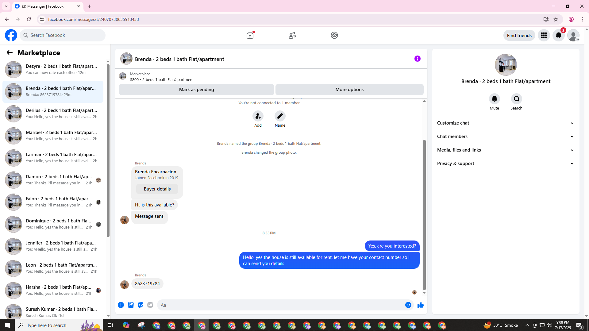
Task: Click the conversation list scrollbar
Action: 108,150
